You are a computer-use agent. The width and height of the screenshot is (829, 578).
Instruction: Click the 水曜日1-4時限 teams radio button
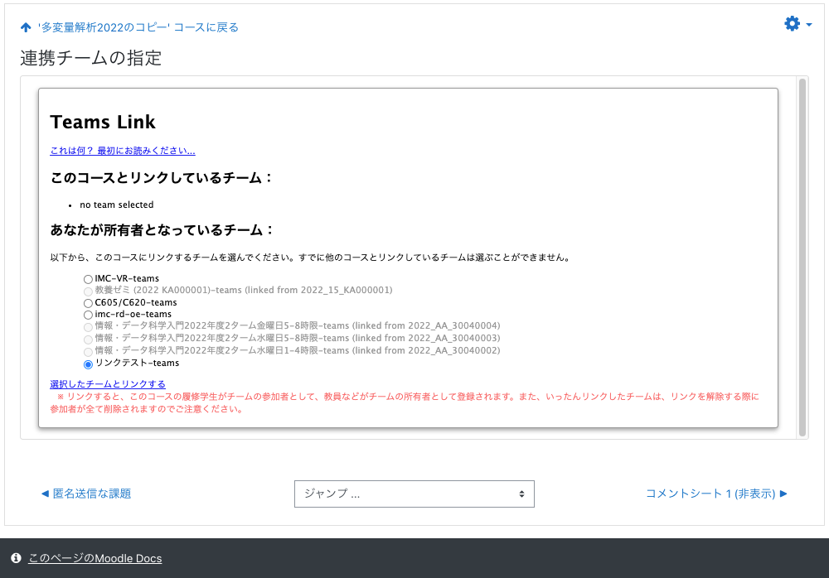[88, 351]
